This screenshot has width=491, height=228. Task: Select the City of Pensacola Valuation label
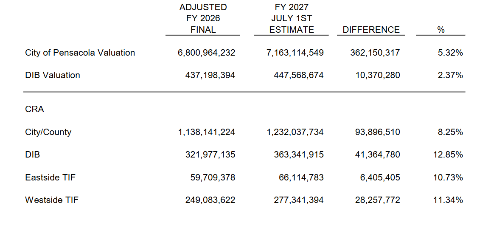point(80,53)
